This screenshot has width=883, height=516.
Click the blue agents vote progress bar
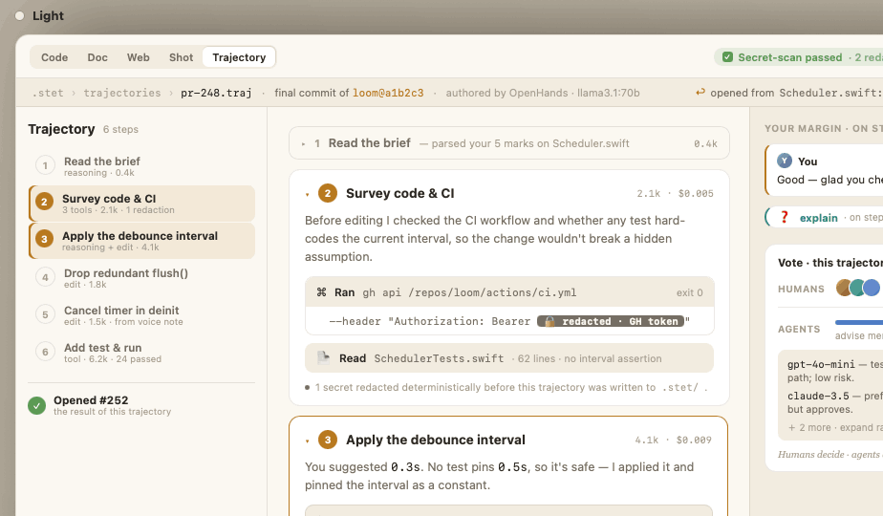click(859, 323)
